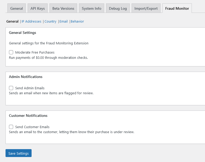This screenshot has height=162, width=205.
Task: Enable the Moderate Free Purchases checkbox
Action: tap(11, 52)
